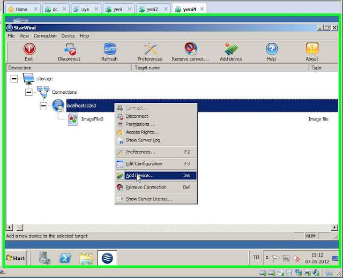Click the 'Image file' type cell
343x278 pixels.
pyautogui.click(x=318, y=119)
